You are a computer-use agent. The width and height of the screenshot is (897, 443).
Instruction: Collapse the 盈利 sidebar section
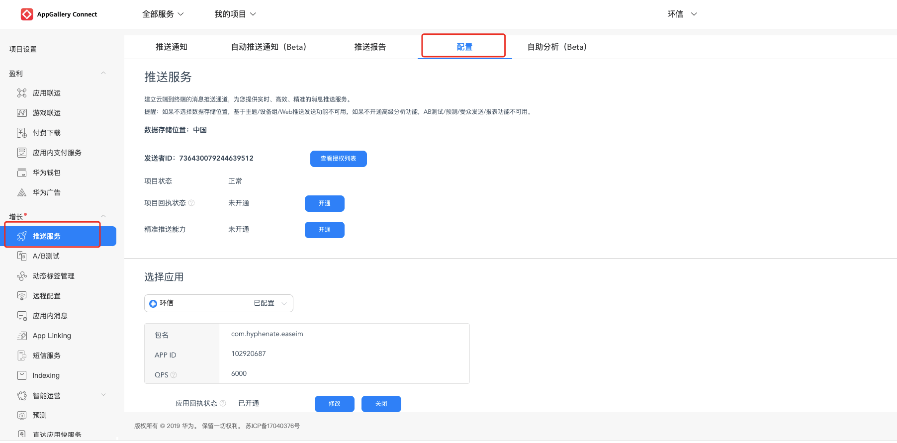(103, 73)
